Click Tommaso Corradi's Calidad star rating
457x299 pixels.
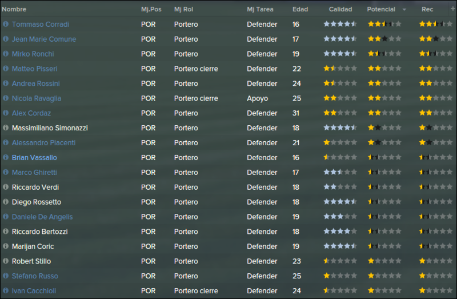click(x=340, y=24)
